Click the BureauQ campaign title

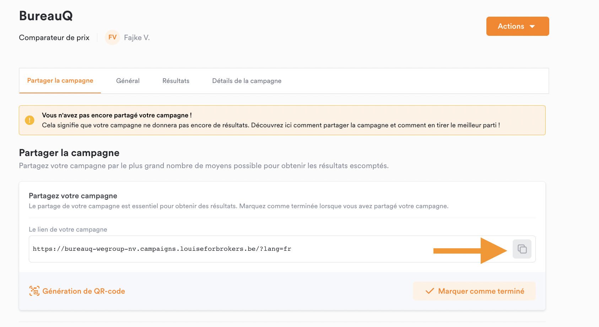click(46, 16)
